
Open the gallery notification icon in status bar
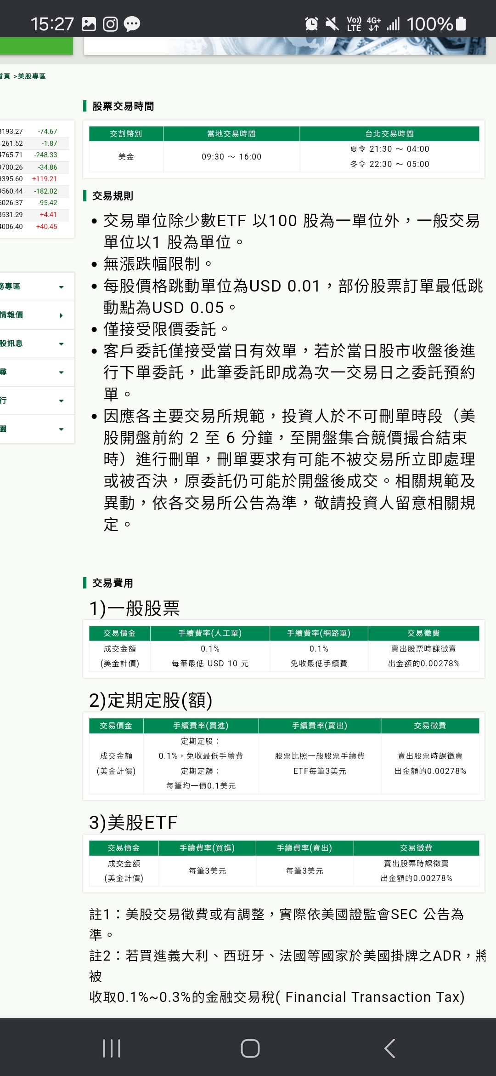pyautogui.click(x=89, y=24)
